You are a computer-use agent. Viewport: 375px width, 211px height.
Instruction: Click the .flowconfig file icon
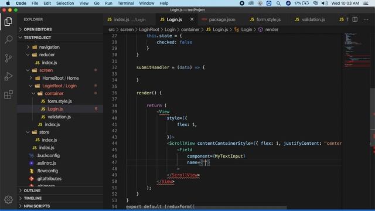pyautogui.click(x=31, y=171)
